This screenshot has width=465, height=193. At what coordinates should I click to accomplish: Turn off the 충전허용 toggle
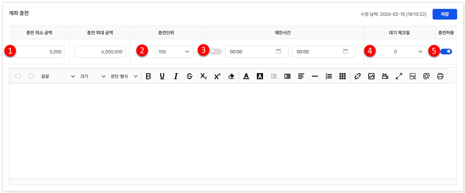tap(446, 51)
